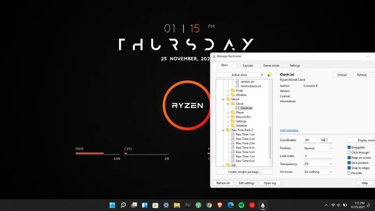The width and height of the screenshot is (375, 211).
Task: Open the Notion icon on taskbar
Action: click(x=187, y=205)
